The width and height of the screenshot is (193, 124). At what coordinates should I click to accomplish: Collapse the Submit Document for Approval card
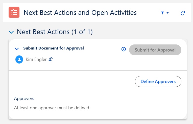[17, 48]
